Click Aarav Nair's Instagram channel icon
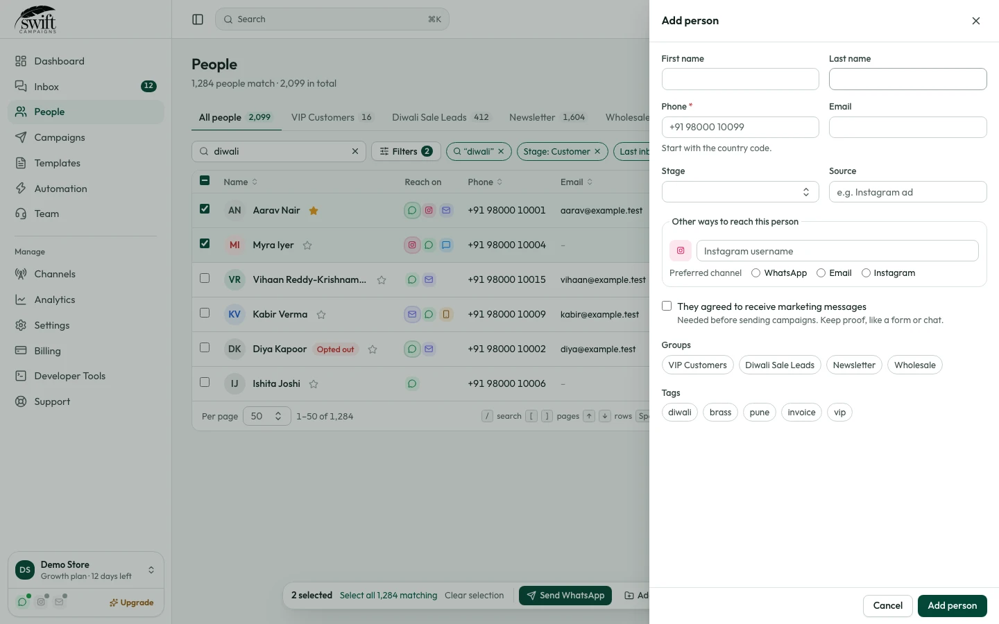The height and width of the screenshot is (624, 999). 429,210
